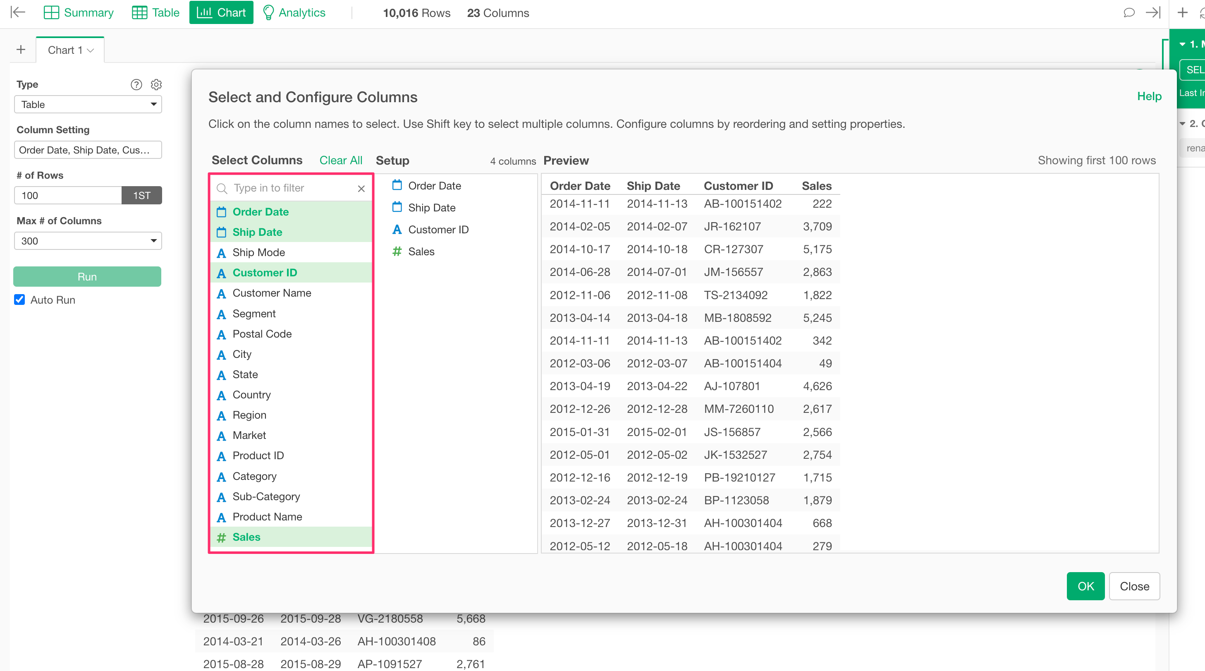The width and height of the screenshot is (1205, 671).
Task: Click the text-type icon beside Customer ID in Setup
Action: pos(397,229)
